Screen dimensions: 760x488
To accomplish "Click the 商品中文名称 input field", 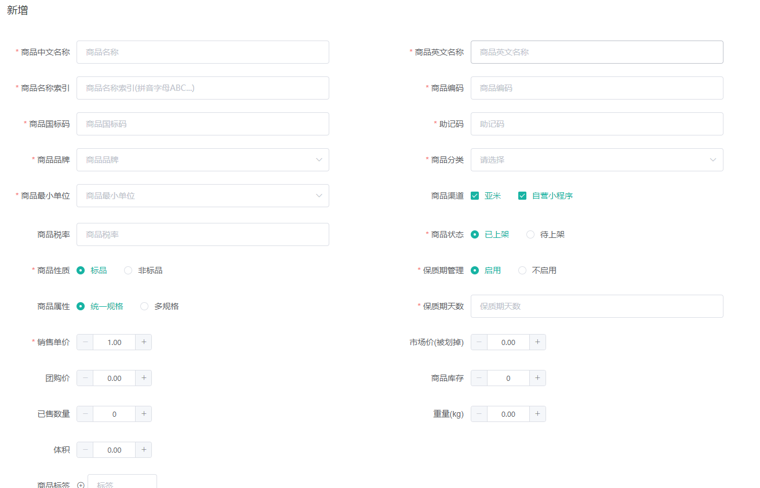I will 202,52.
